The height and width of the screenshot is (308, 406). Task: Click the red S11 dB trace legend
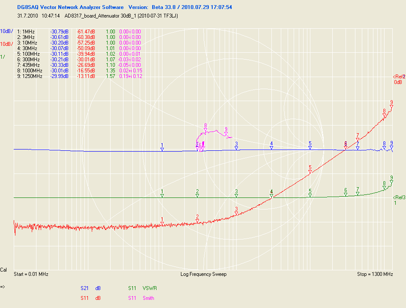[90, 298]
